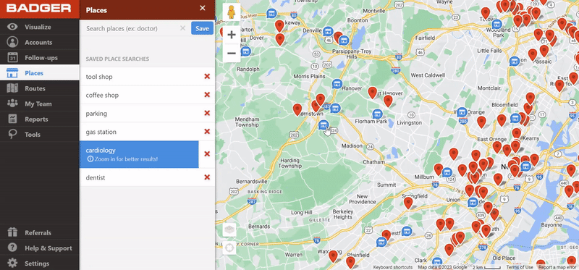Viewport: 579px width, 270px height.
Task: Zoom out on the map
Action: [232, 53]
